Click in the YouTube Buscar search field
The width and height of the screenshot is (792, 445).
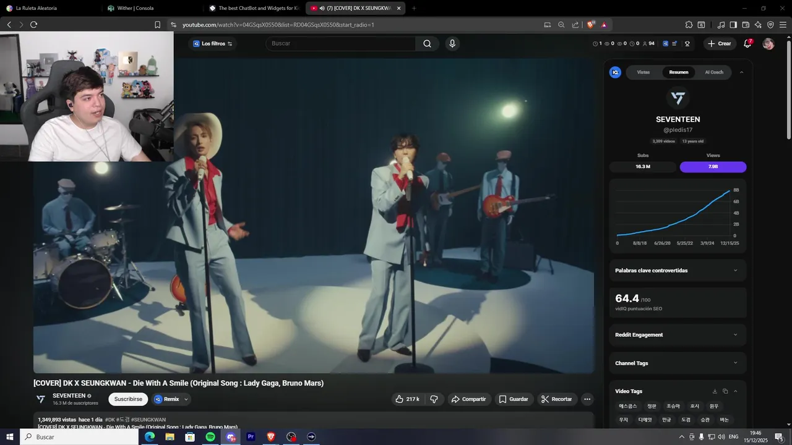[342, 43]
